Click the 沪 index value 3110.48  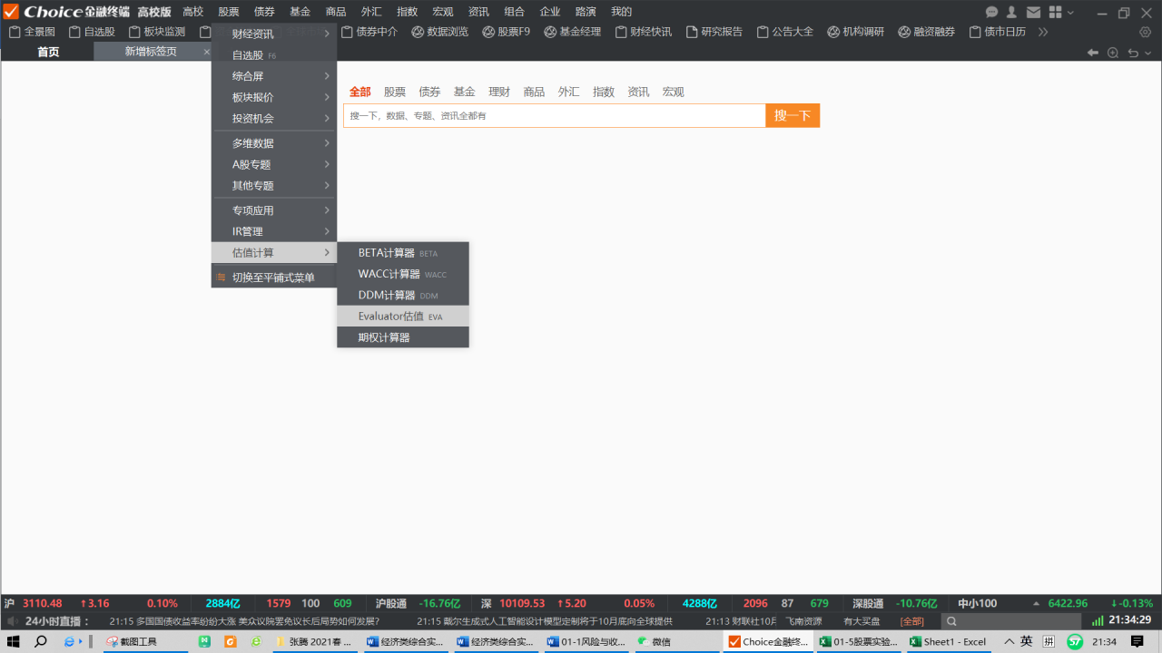43,603
